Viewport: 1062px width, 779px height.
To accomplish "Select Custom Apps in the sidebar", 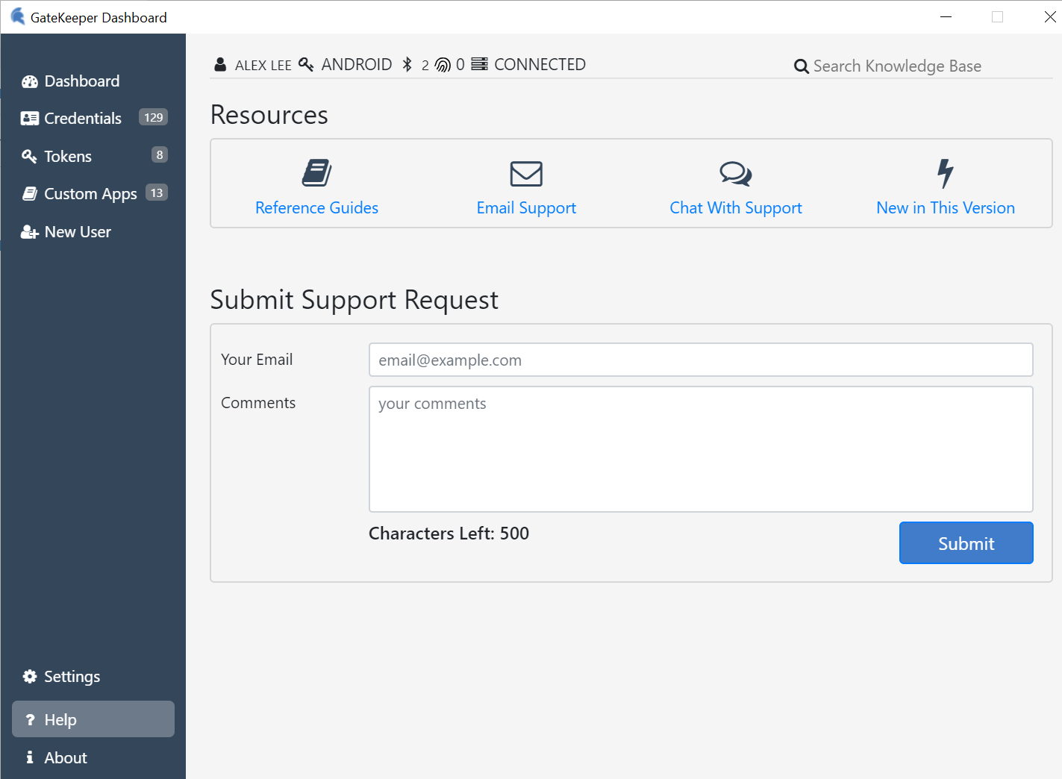I will click(90, 194).
